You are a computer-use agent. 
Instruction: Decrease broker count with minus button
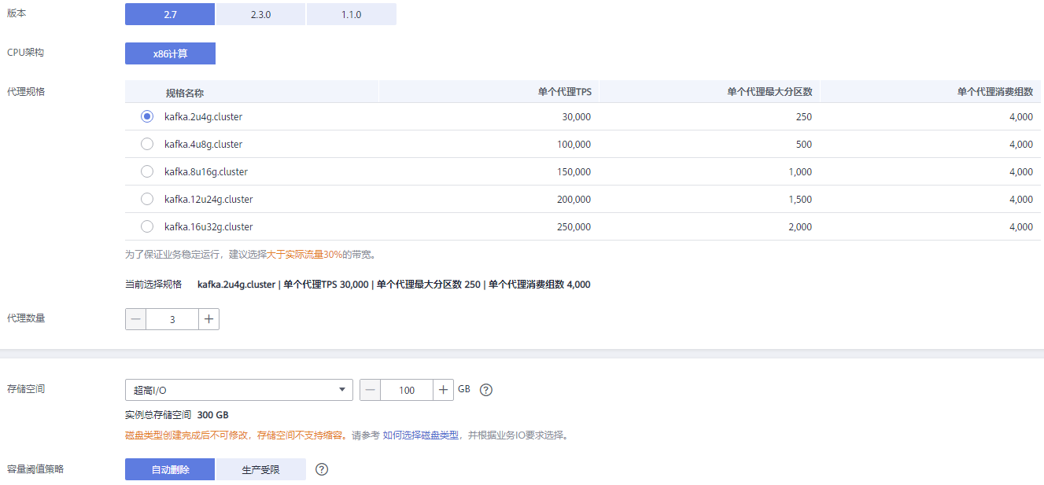(136, 319)
